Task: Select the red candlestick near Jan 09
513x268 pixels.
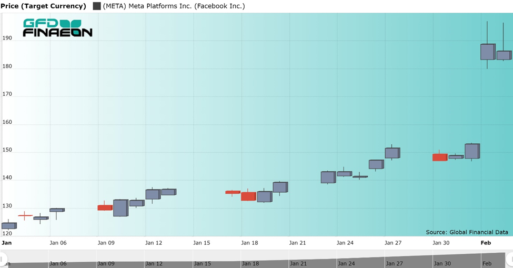Action: click(105, 207)
